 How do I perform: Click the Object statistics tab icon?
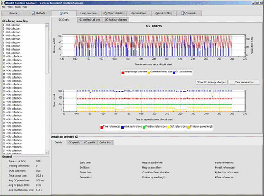tap(105, 13)
